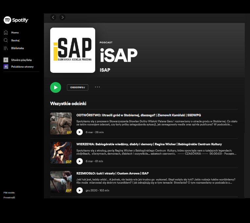The image size is (250, 223).
Task: Click the plus icon to create a playlist
Action: [6, 60]
